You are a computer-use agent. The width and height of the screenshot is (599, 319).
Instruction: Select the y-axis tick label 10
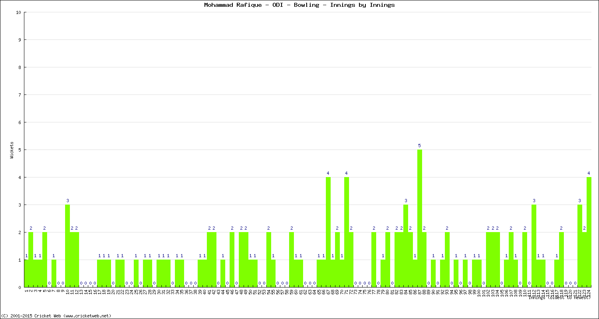click(18, 12)
